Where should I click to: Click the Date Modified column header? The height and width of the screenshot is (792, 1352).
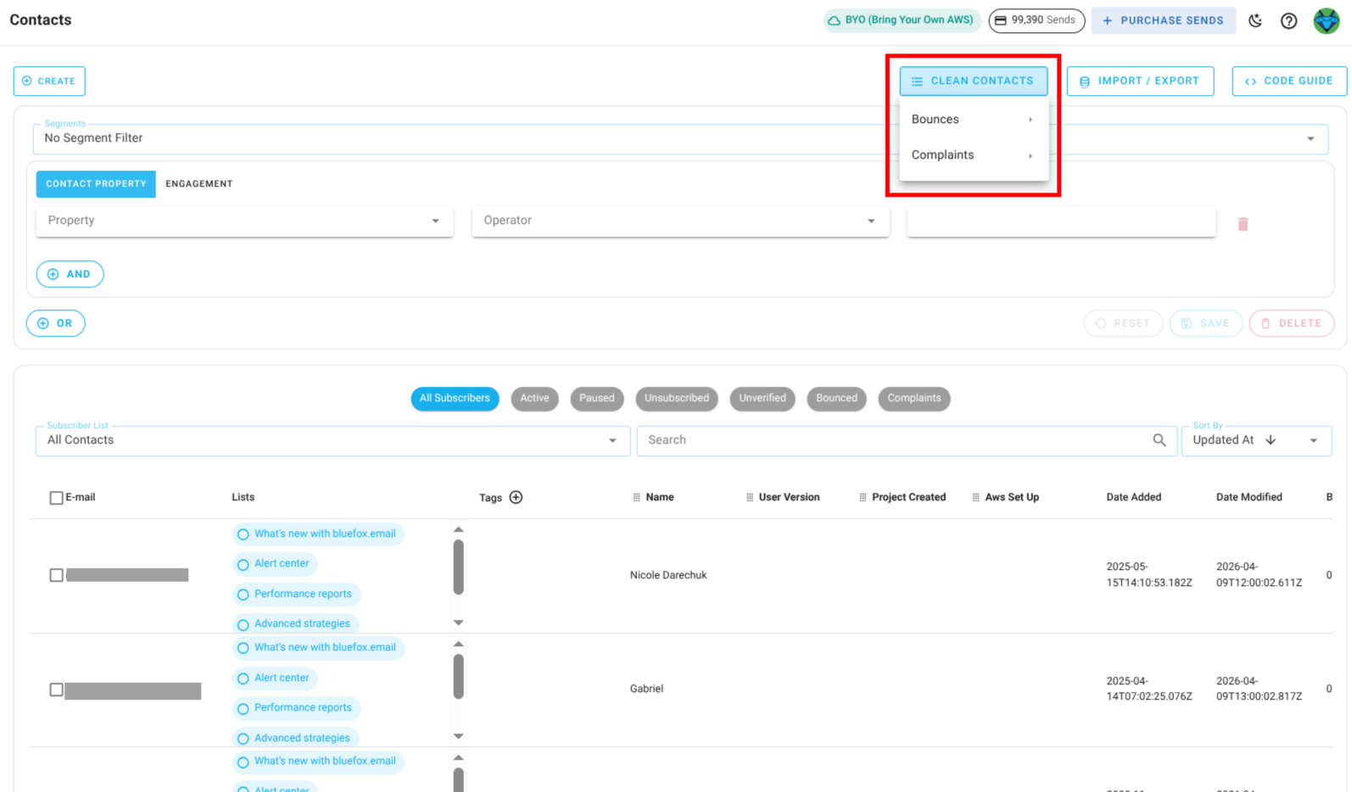[1249, 498]
